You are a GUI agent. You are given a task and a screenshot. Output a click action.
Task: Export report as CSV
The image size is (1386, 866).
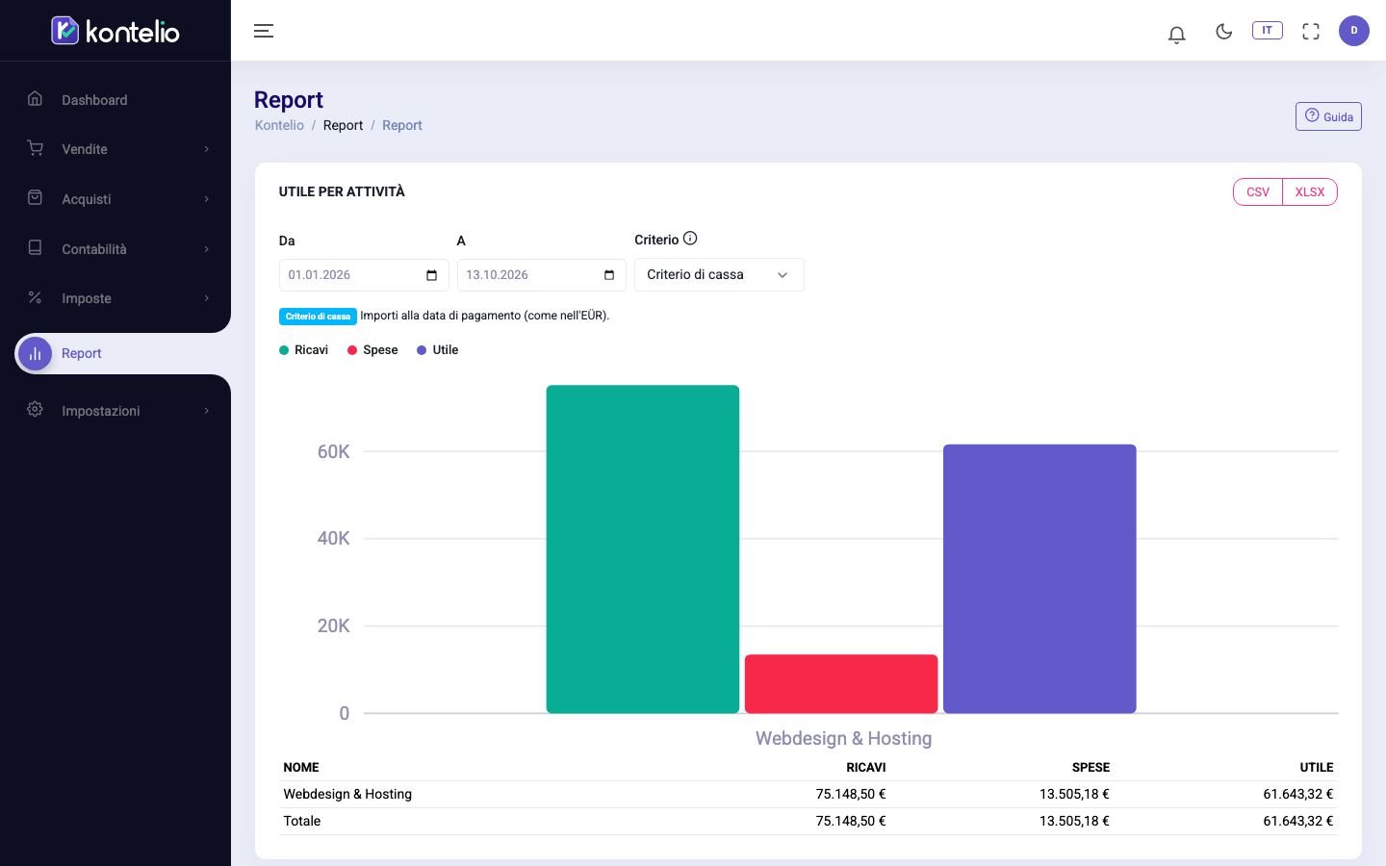[1258, 192]
